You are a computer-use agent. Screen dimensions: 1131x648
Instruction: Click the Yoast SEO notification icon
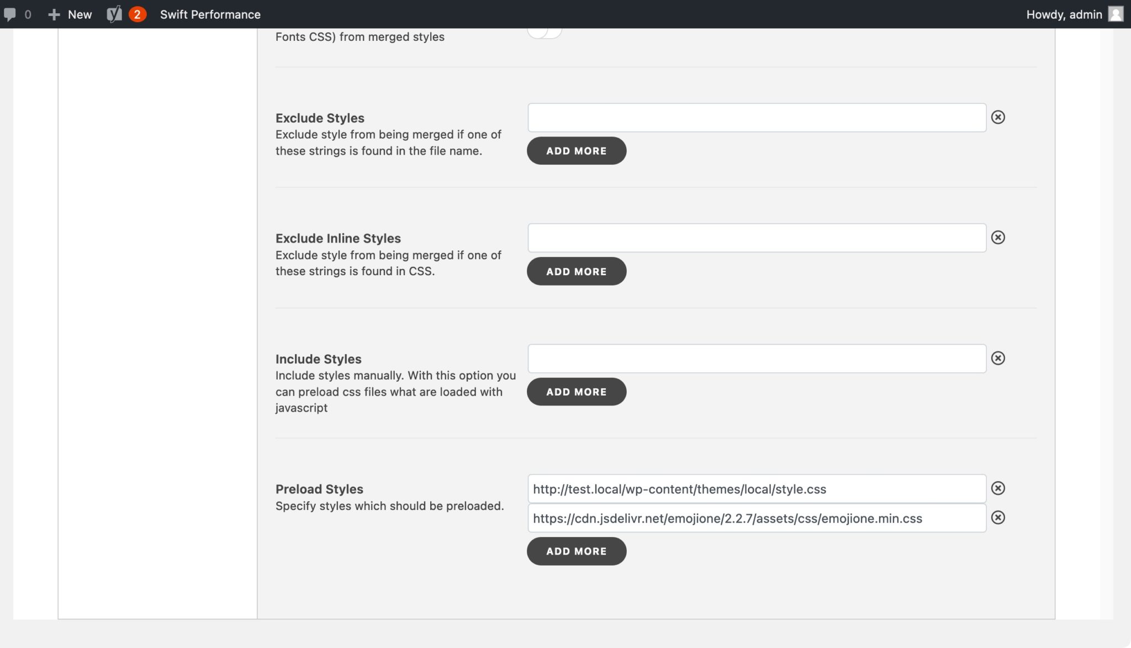[125, 14]
